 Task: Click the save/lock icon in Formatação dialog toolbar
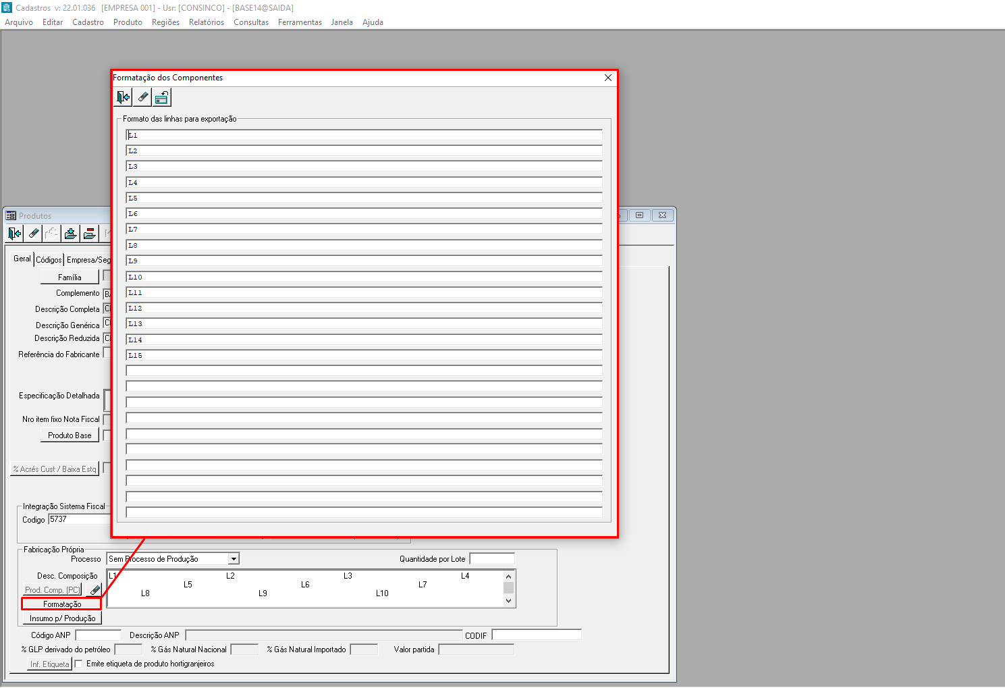point(162,98)
